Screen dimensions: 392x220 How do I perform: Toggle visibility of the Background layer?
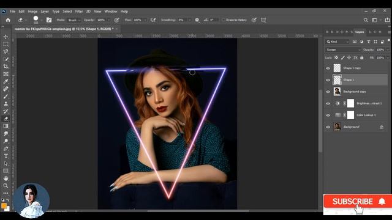click(328, 127)
